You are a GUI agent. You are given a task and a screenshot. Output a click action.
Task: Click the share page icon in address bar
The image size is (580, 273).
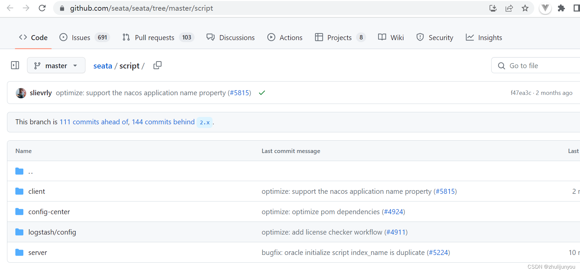click(509, 8)
